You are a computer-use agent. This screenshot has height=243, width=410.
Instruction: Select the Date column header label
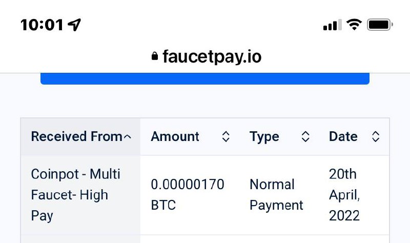[x=343, y=137]
